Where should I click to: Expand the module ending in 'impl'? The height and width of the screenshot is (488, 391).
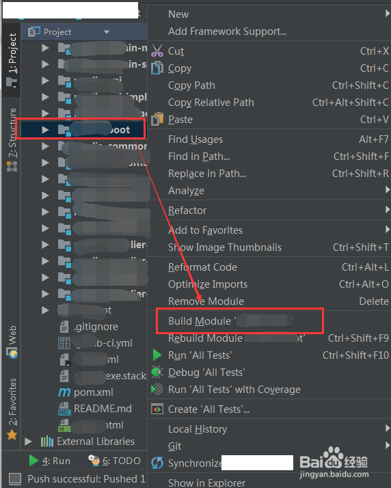pos(45,97)
